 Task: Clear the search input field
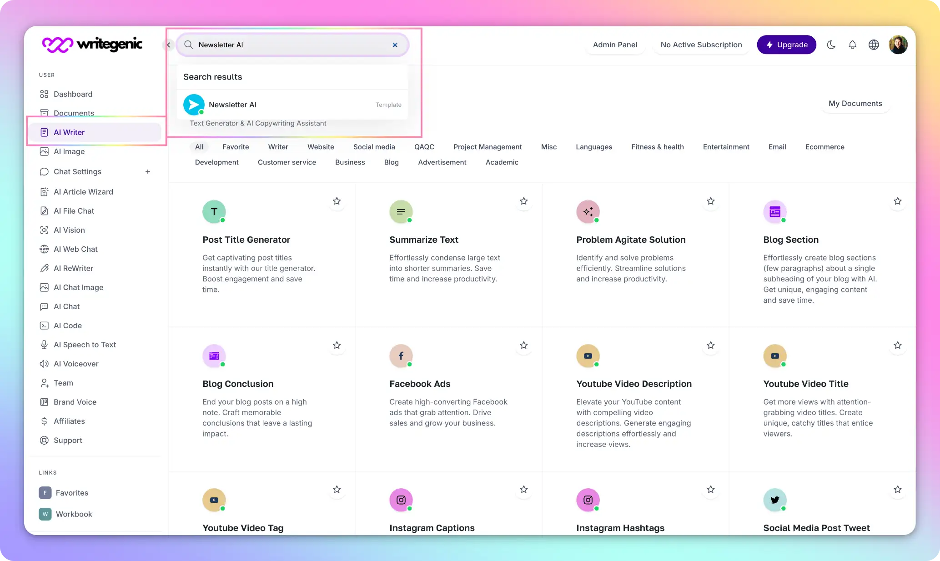point(394,45)
